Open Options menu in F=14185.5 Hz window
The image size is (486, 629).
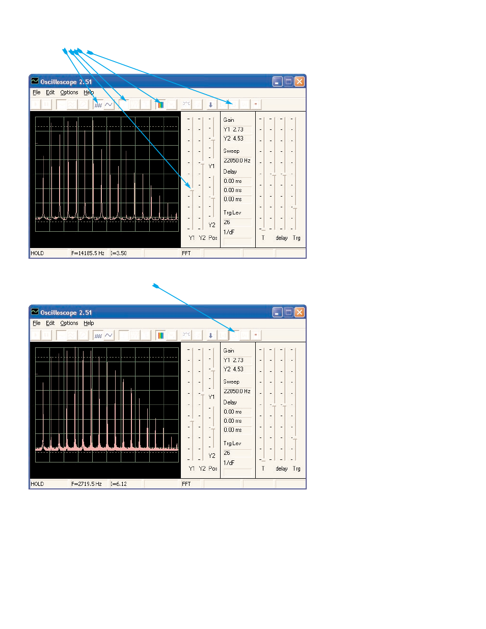pyautogui.click(x=69, y=92)
